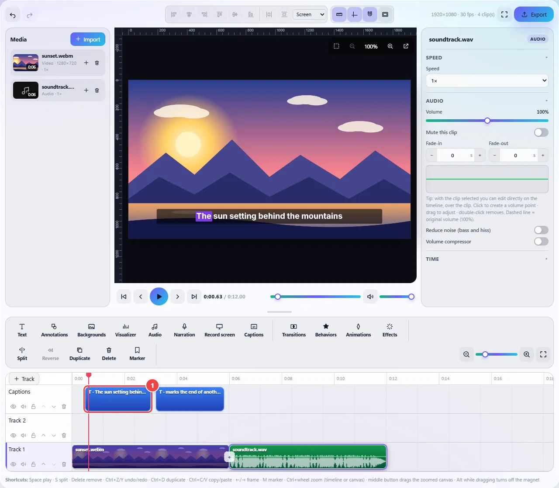The image size is (559, 488).
Task: Toggle fullscreen mode near Export
Action: [x=504, y=14]
